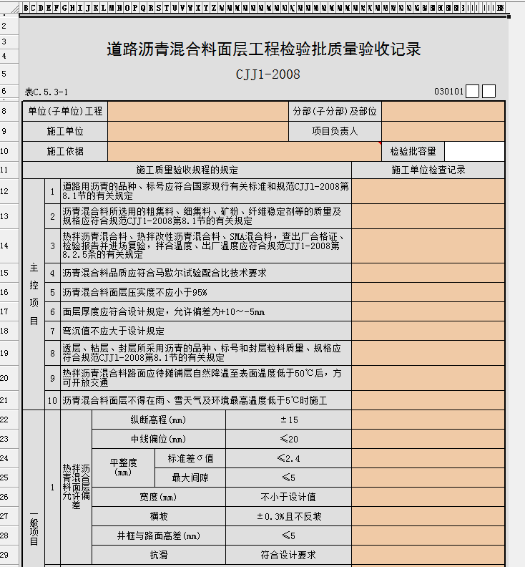Select row header 14

tap(9, 246)
